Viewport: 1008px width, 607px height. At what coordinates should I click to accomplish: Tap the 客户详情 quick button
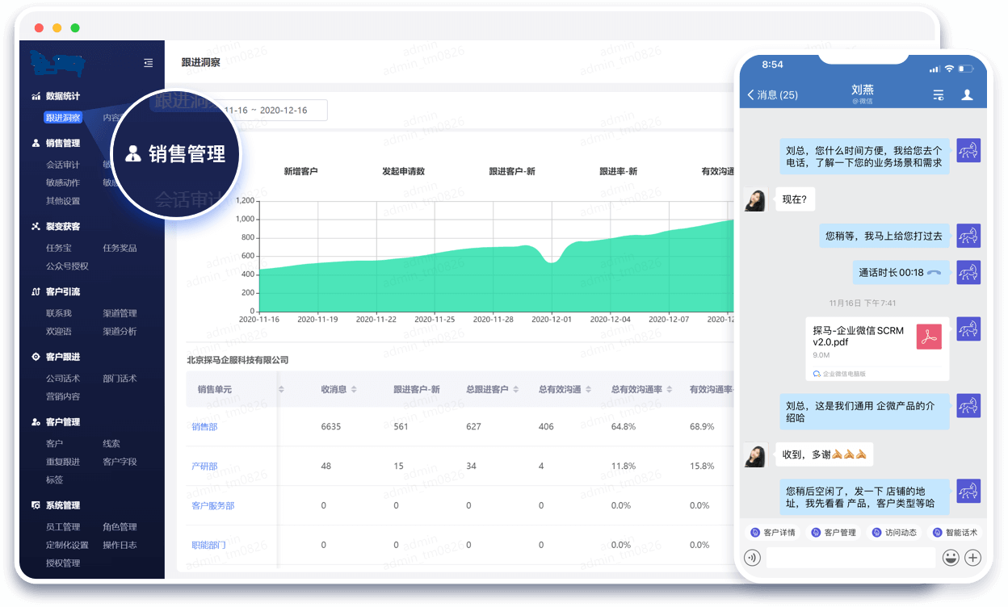[x=773, y=533]
